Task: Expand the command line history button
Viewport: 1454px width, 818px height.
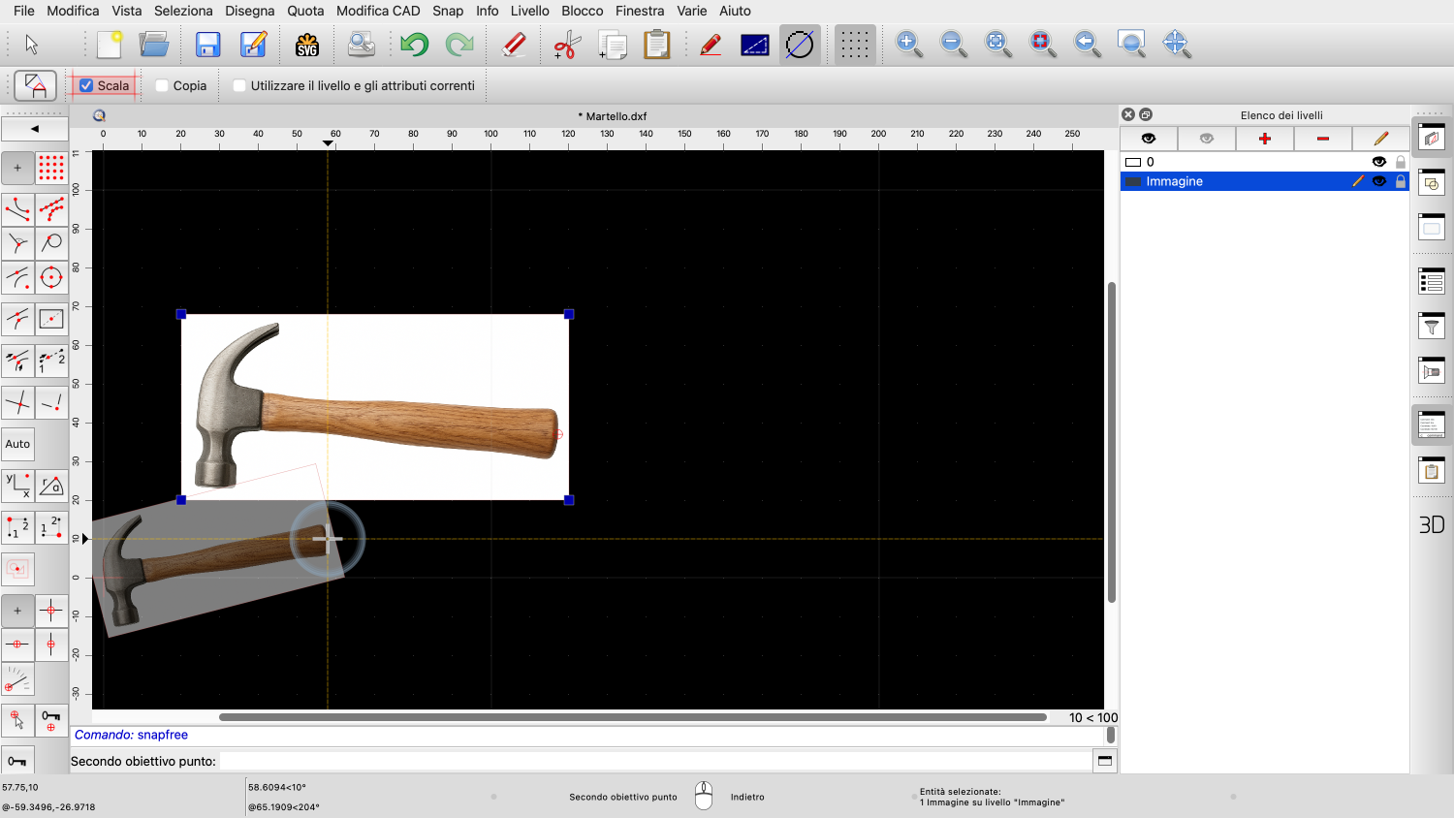Action: pyautogui.click(x=1104, y=761)
